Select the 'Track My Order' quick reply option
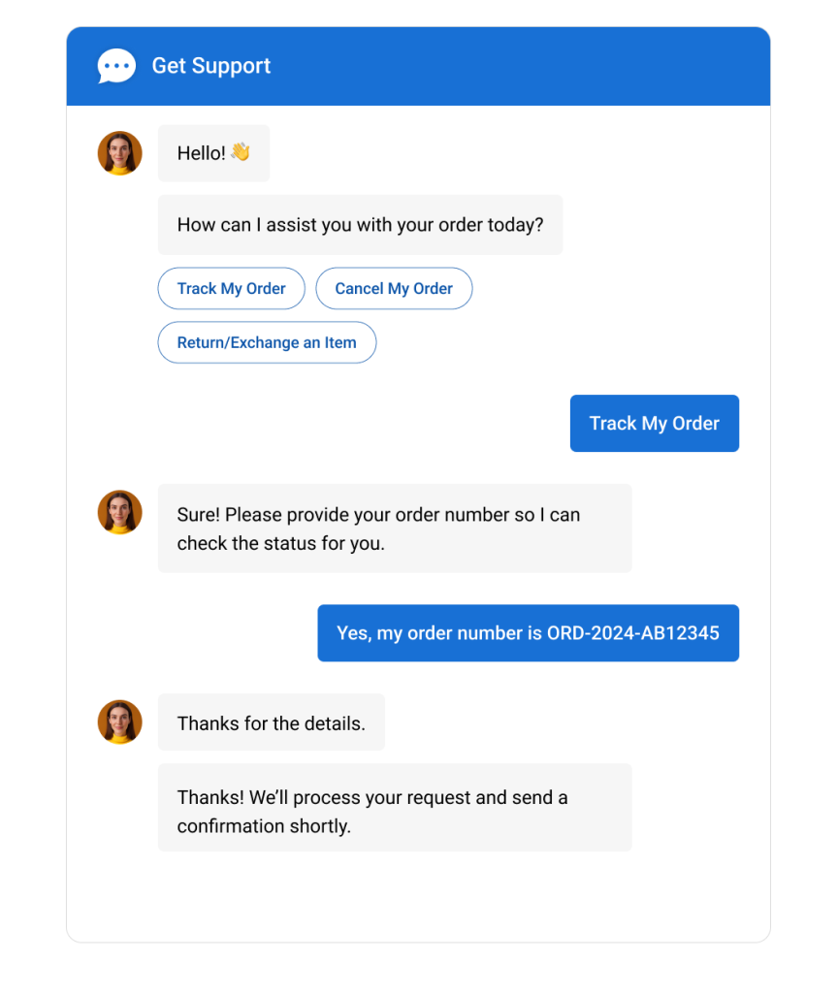837x993 pixels. [231, 289]
